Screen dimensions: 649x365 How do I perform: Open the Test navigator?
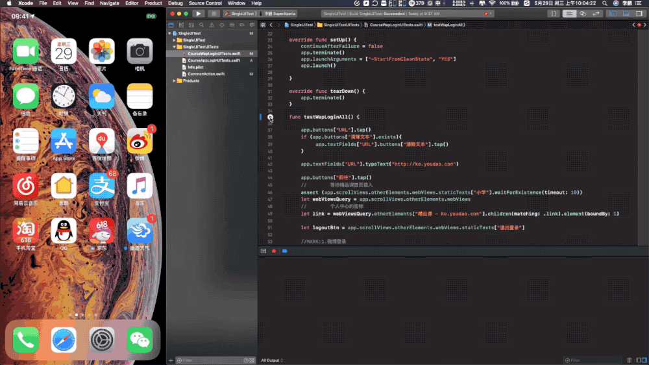(x=222, y=25)
